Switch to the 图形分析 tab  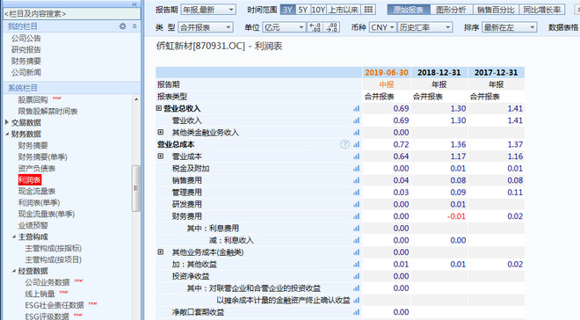click(x=451, y=10)
